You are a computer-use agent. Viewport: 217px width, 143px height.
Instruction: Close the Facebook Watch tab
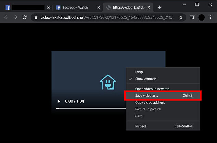coord(98,7)
